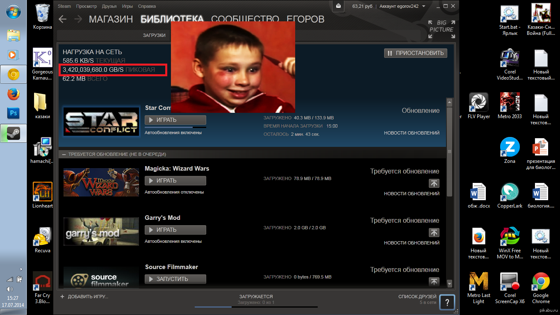Click ЗАПУСТИТЬ for Source Filmmaker
The height and width of the screenshot is (315, 560).
click(x=175, y=279)
